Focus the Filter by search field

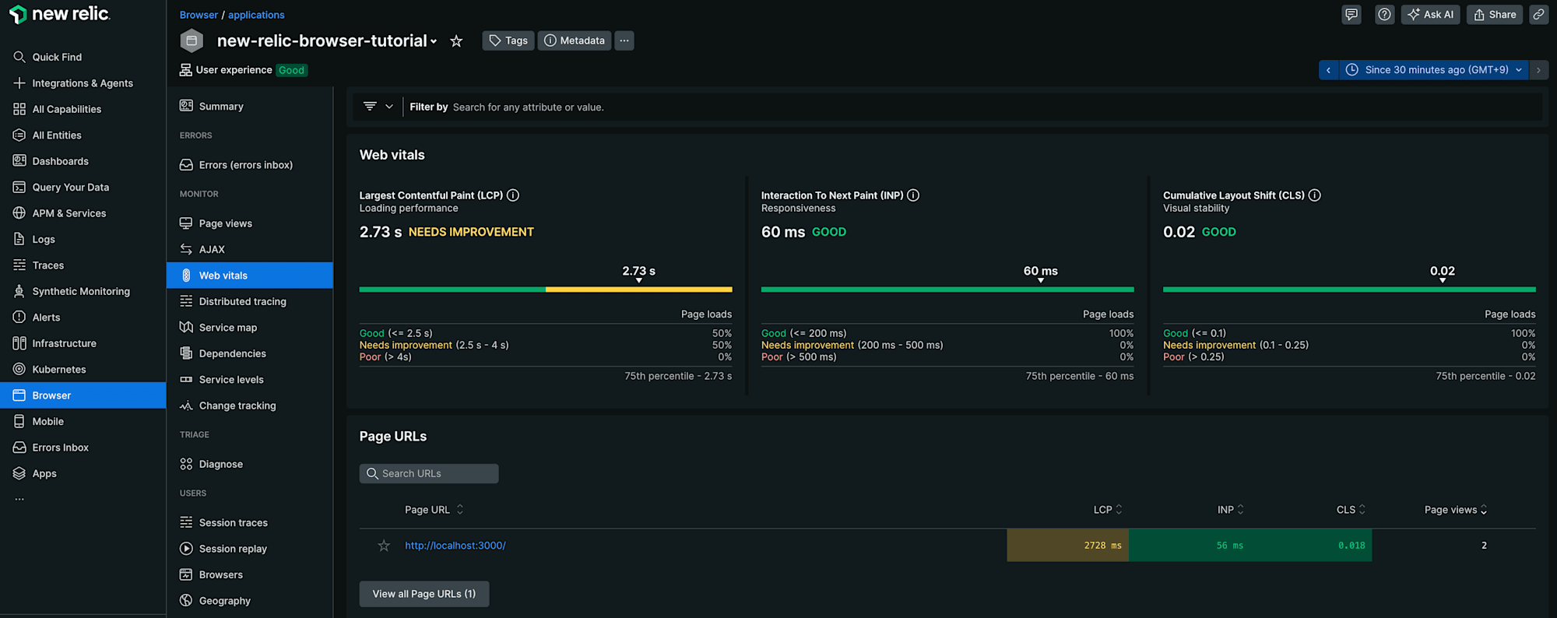pos(973,107)
